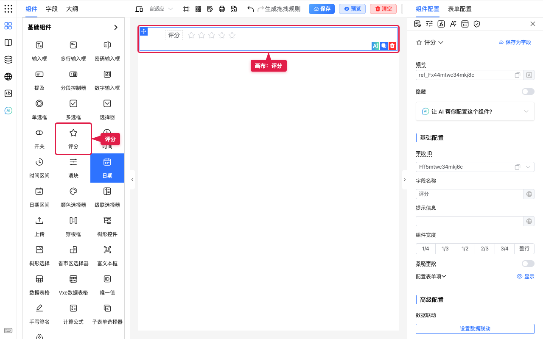Switch to the 表单配置 tab
Viewport: 543px width, 339px height.
[459, 9]
